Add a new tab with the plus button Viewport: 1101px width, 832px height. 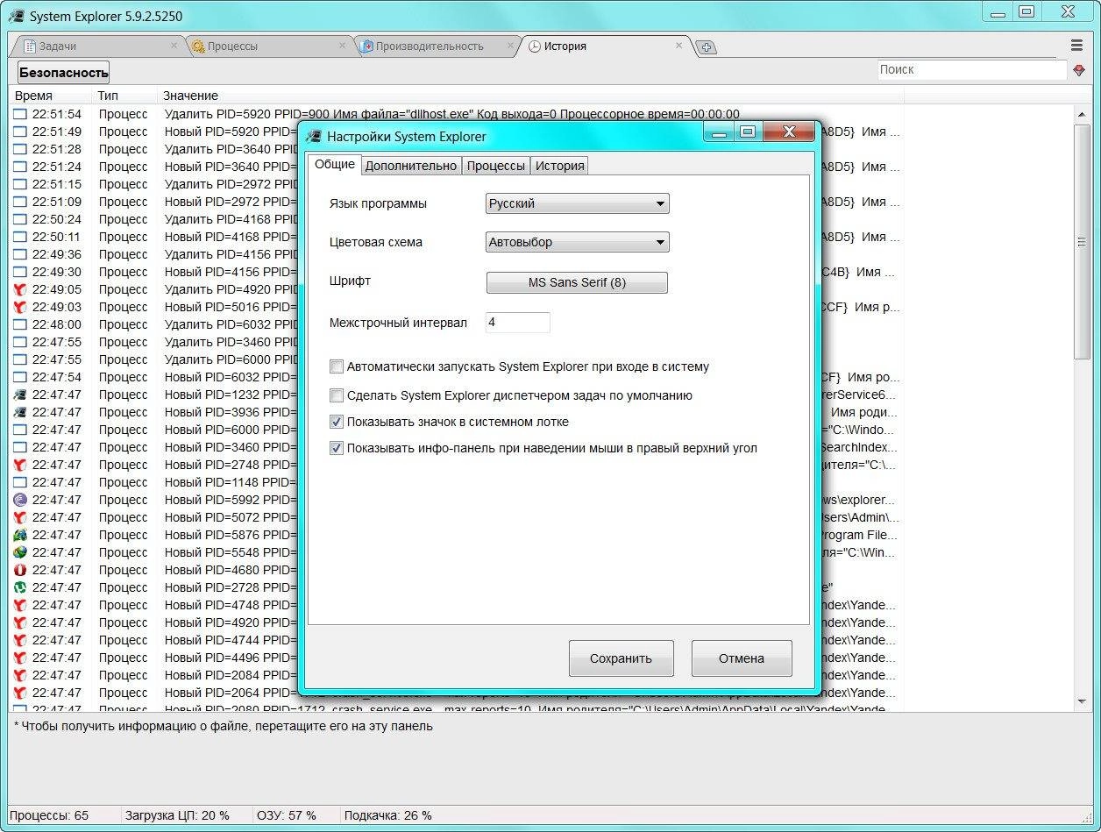pos(707,47)
